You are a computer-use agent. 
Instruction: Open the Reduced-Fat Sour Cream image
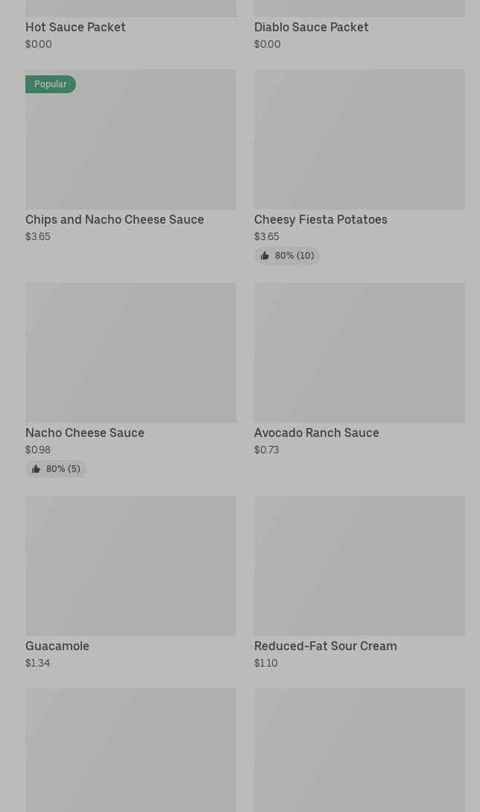(359, 565)
